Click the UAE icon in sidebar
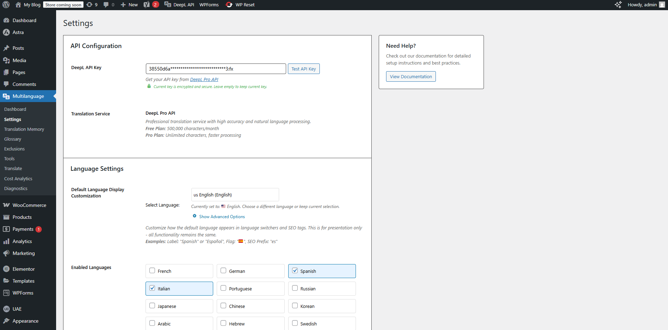 pyautogui.click(x=6, y=309)
